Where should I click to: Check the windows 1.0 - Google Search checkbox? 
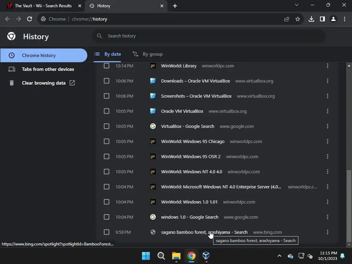coord(107,217)
